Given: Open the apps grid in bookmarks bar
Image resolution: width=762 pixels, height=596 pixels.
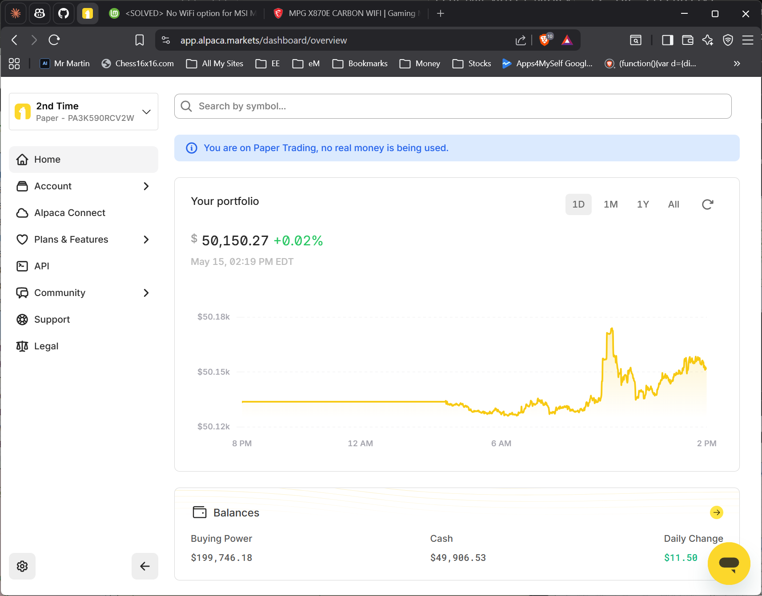Looking at the screenshot, I should [14, 64].
